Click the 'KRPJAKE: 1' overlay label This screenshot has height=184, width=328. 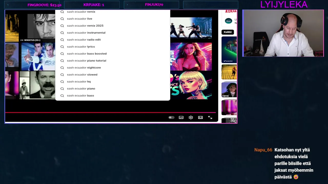pyautogui.click(x=94, y=5)
